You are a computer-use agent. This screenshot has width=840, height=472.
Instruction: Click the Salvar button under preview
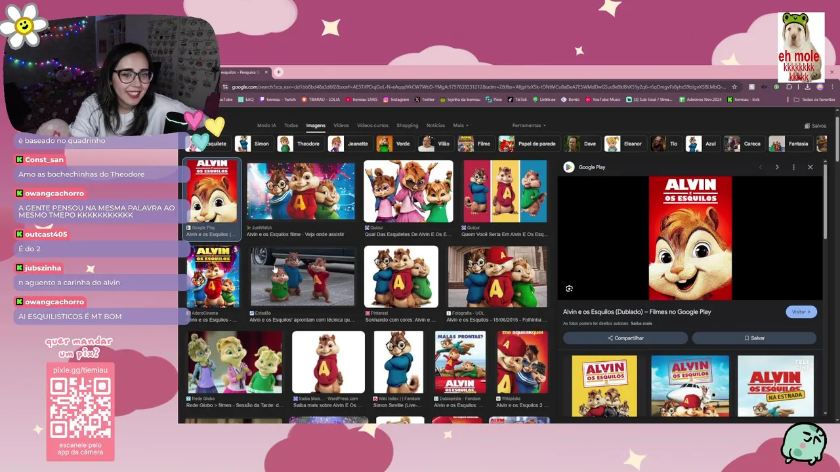tap(754, 338)
